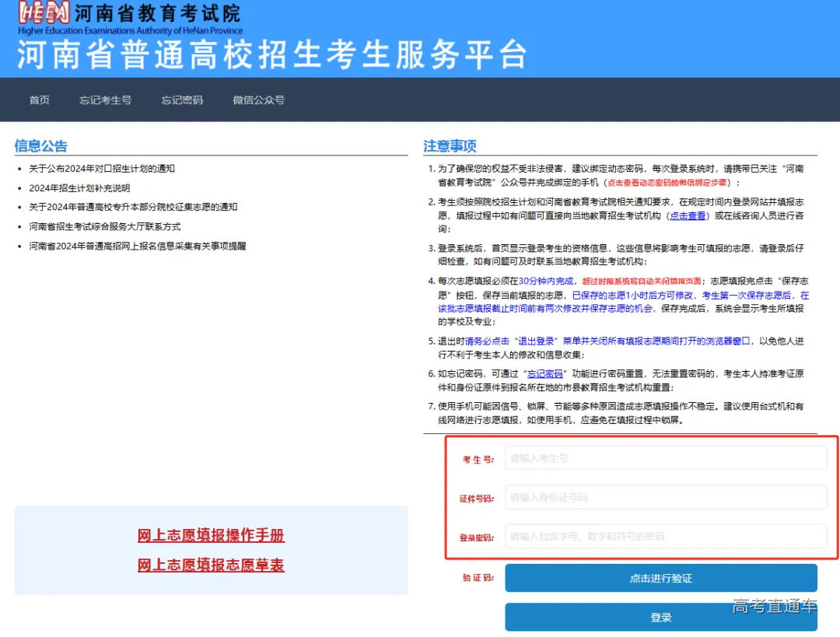Viewport: 840px width, 637px height.
Task: Open the 点击查看 link in item two
Action: 688,214
